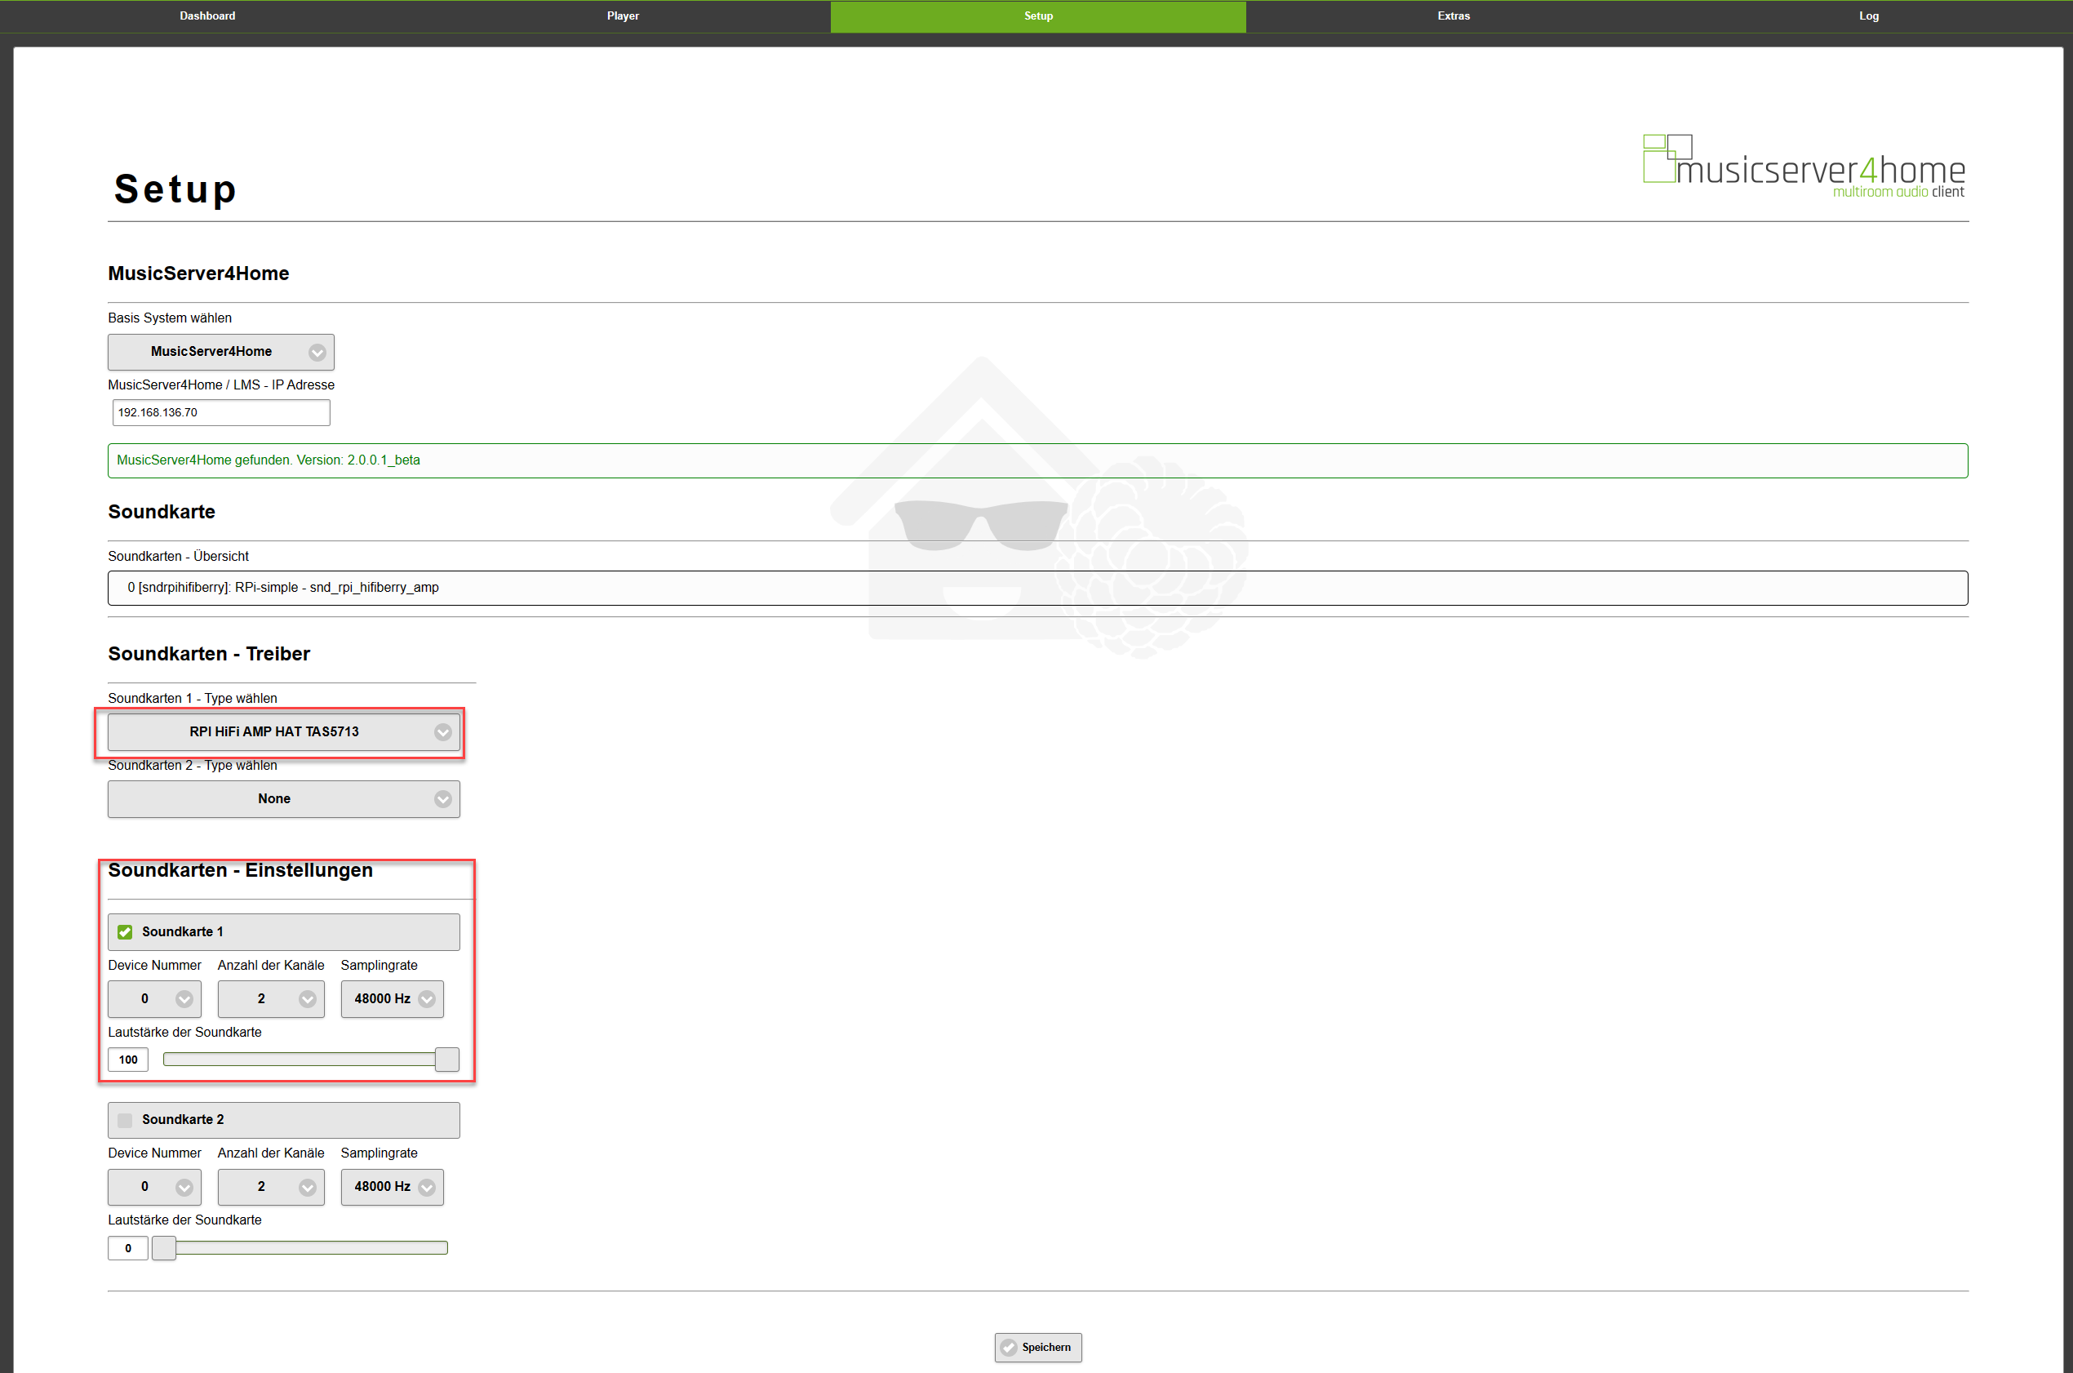Focus Soundkarte 2 volume value field showing 0
Image resolution: width=2073 pixels, height=1373 pixels.
pos(128,1248)
